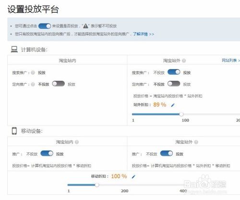Click the help icon next to desktop 定向推广
Image resolution: width=240 pixels, height=200 pixels.
click(33, 84)
